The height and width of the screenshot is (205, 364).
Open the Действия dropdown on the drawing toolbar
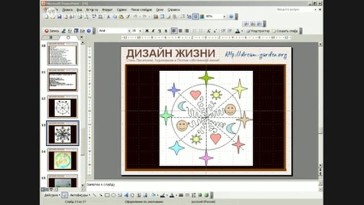pyautogui.click(x=52, y=195)
